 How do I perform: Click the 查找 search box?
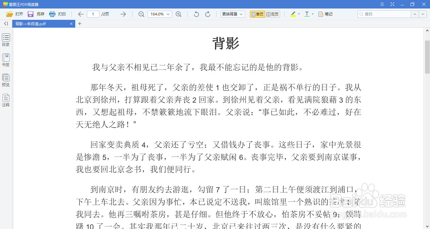point(384,14)
